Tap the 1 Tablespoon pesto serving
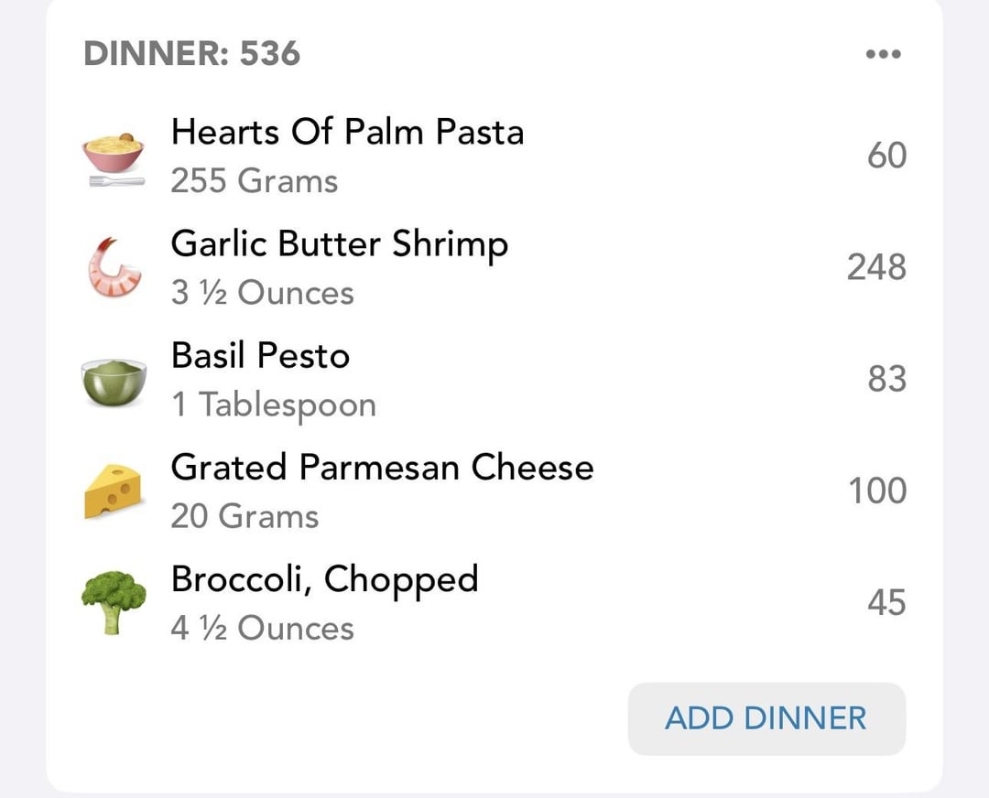The image size is (989, 798). click(274, 405)
